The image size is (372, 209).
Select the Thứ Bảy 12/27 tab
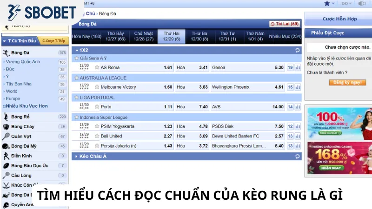pyautogui.click(x=115, y=36)
